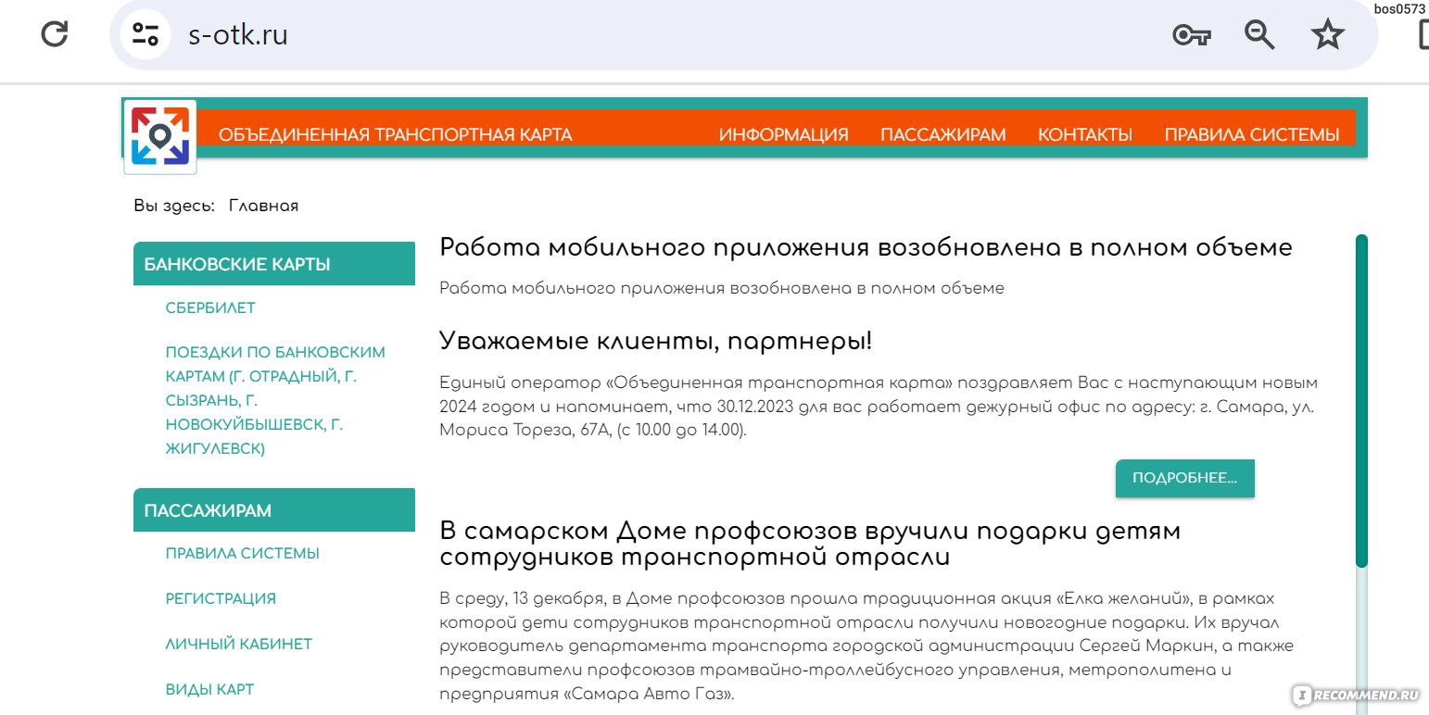1429x715 pixels.
Task: Open the Уважаемые клиенты, партнеры! headline
Action: 655,341
